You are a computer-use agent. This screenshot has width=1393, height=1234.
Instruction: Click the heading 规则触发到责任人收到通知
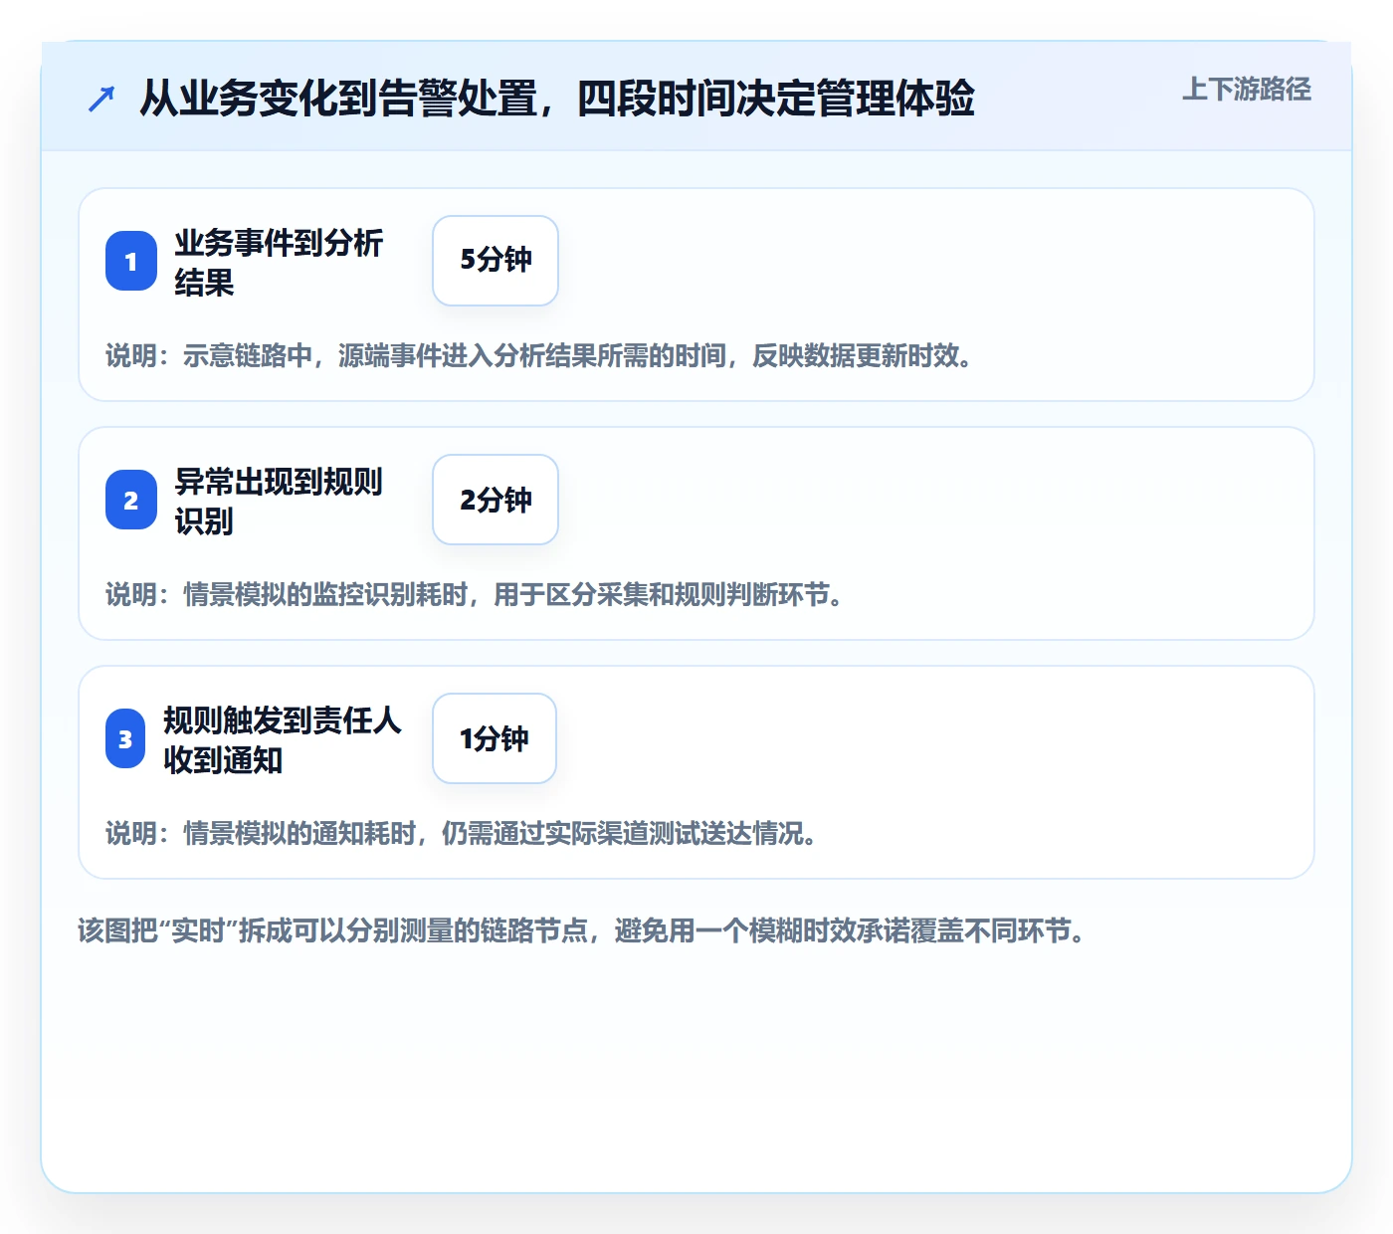(x=283, y=739)
